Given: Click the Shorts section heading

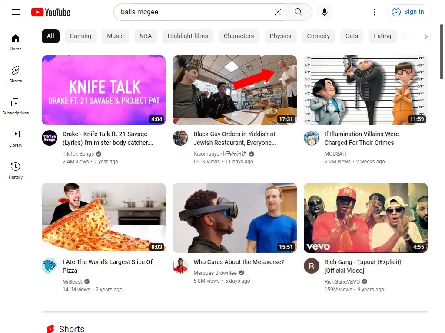Looking at the screenshot, I should pyautogui.click(x=72, y=329).
